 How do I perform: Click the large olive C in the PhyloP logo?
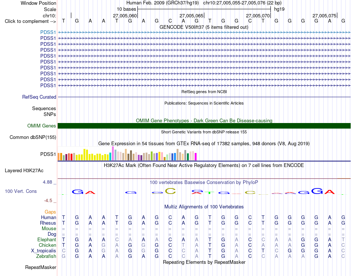(x=170, y=191)
